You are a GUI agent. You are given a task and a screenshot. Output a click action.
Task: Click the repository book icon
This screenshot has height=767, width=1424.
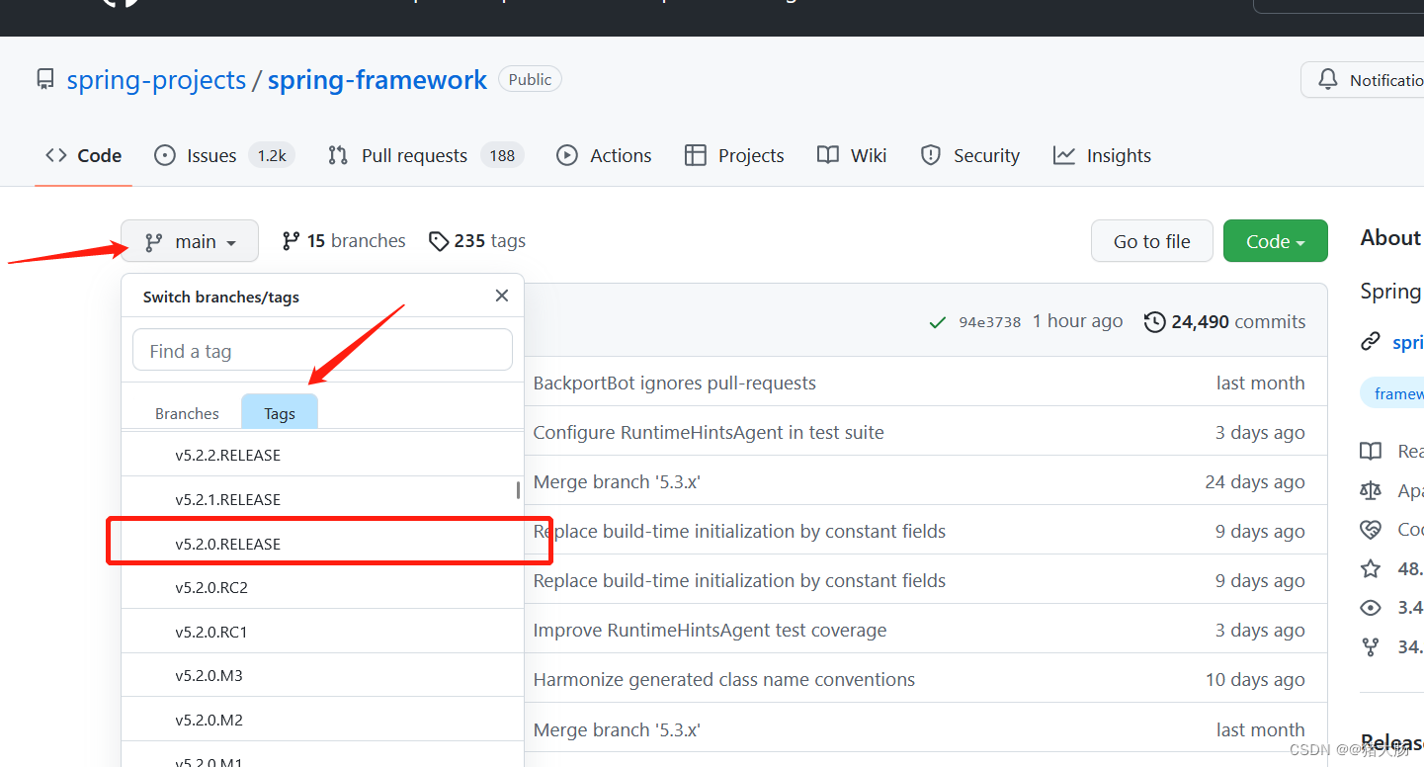pyautogui.click(x=45, y=80)
